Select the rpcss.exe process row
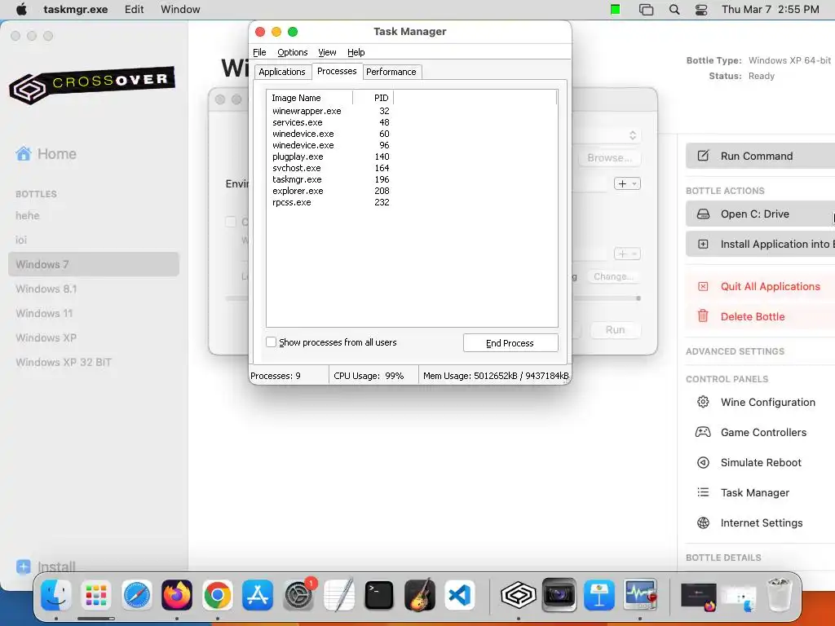The height and width of the screenshot is (626, 835). coord(331,202)
